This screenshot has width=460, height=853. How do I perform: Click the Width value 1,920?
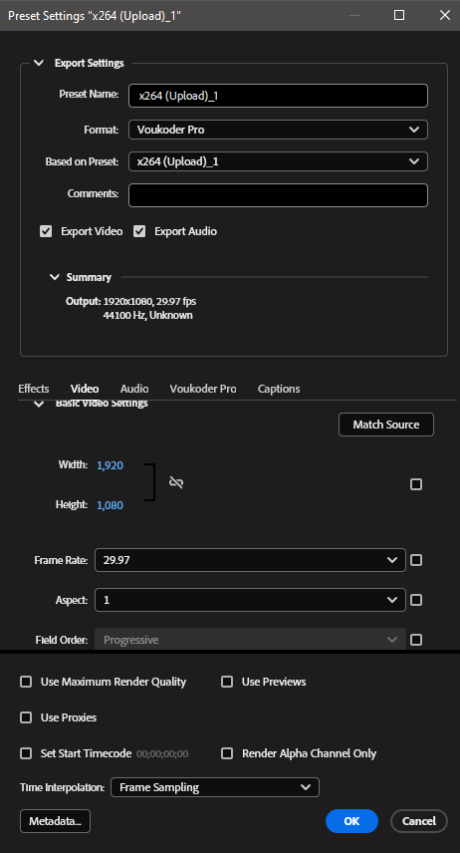click(x=110, y=465)
